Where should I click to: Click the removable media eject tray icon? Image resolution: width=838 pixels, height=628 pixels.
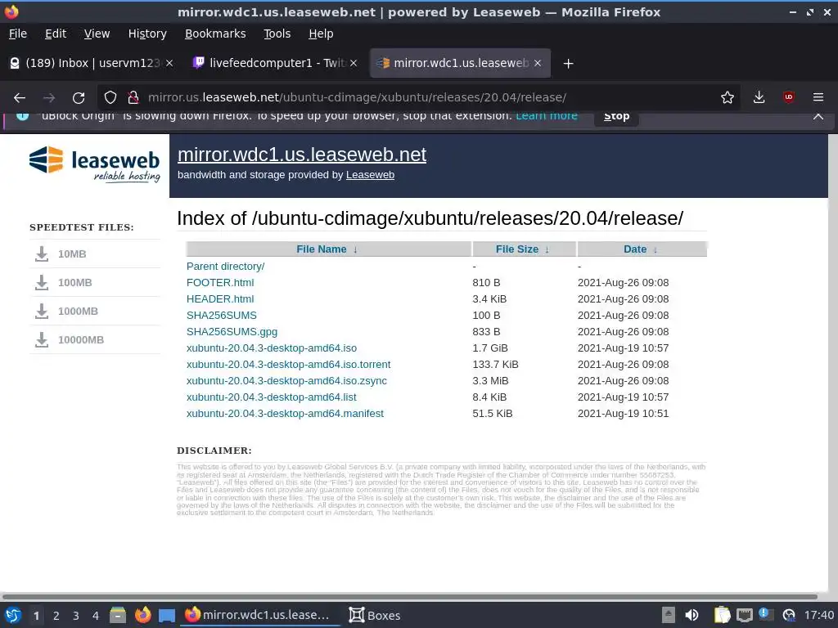coord(668,615)
